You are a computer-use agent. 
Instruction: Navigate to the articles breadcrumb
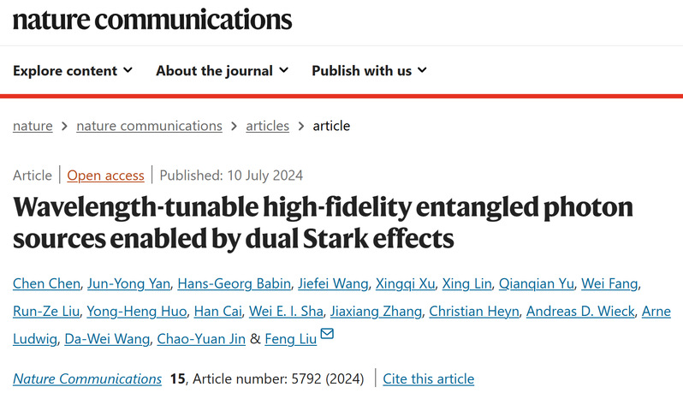pyautogui.click(x=267, y=126)
